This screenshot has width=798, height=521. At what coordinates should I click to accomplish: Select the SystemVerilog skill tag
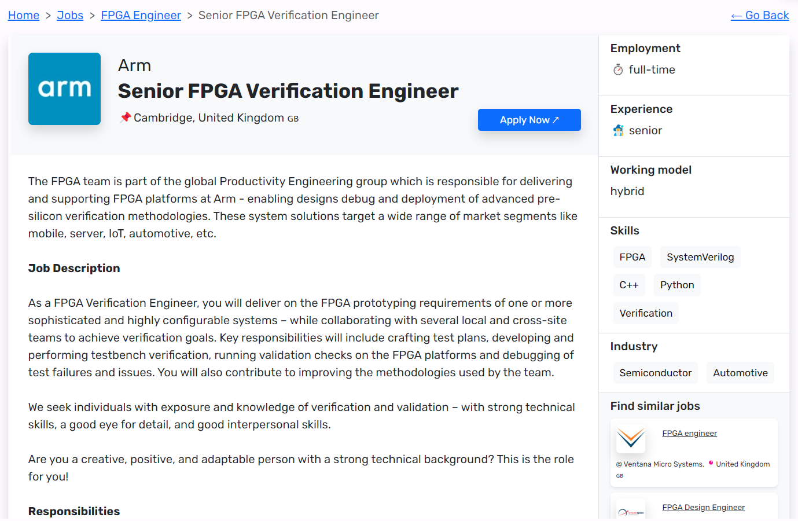[x=700, y=257]
